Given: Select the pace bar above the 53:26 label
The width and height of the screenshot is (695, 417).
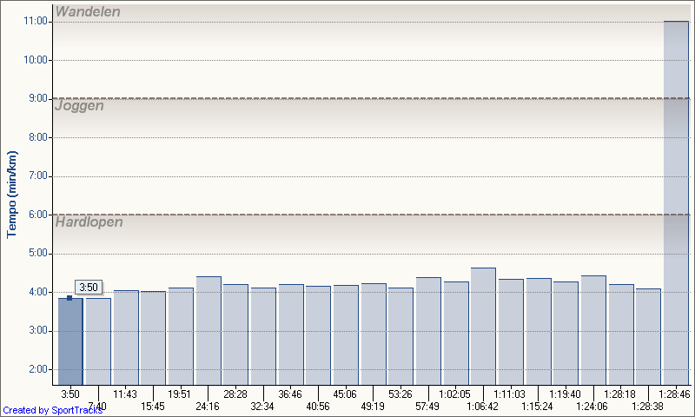Looking at the screenshot, I should click(x=400, y=336).
